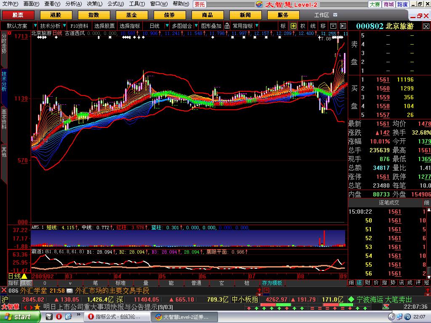
Task: Click the 委托 trading button
Action: (200, 4)
